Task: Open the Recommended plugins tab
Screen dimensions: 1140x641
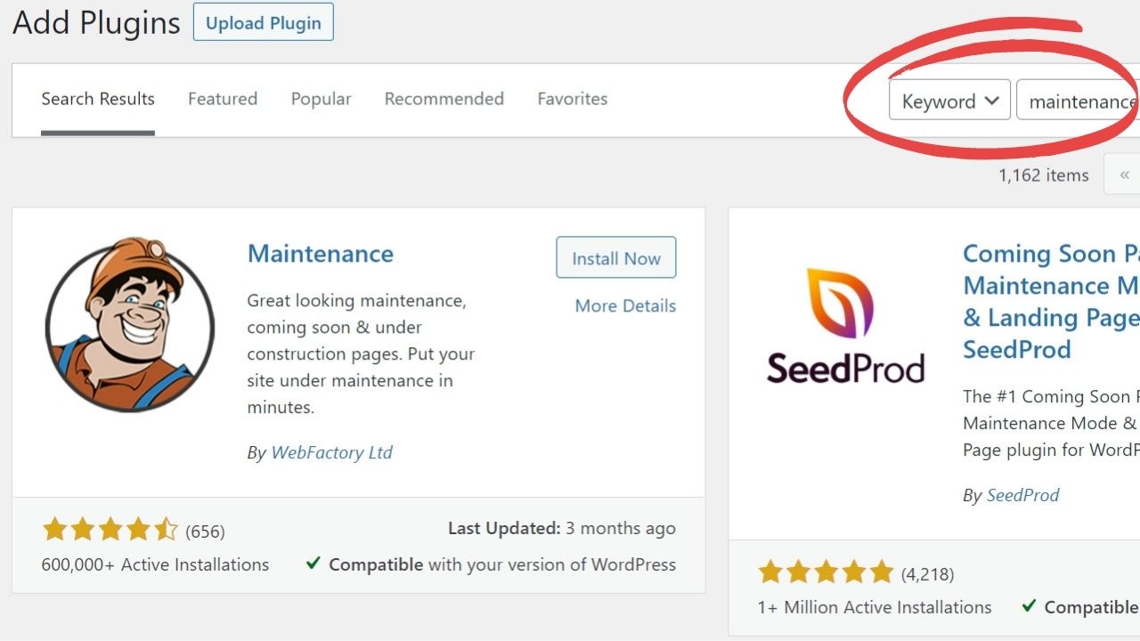Action: [444, 99]
